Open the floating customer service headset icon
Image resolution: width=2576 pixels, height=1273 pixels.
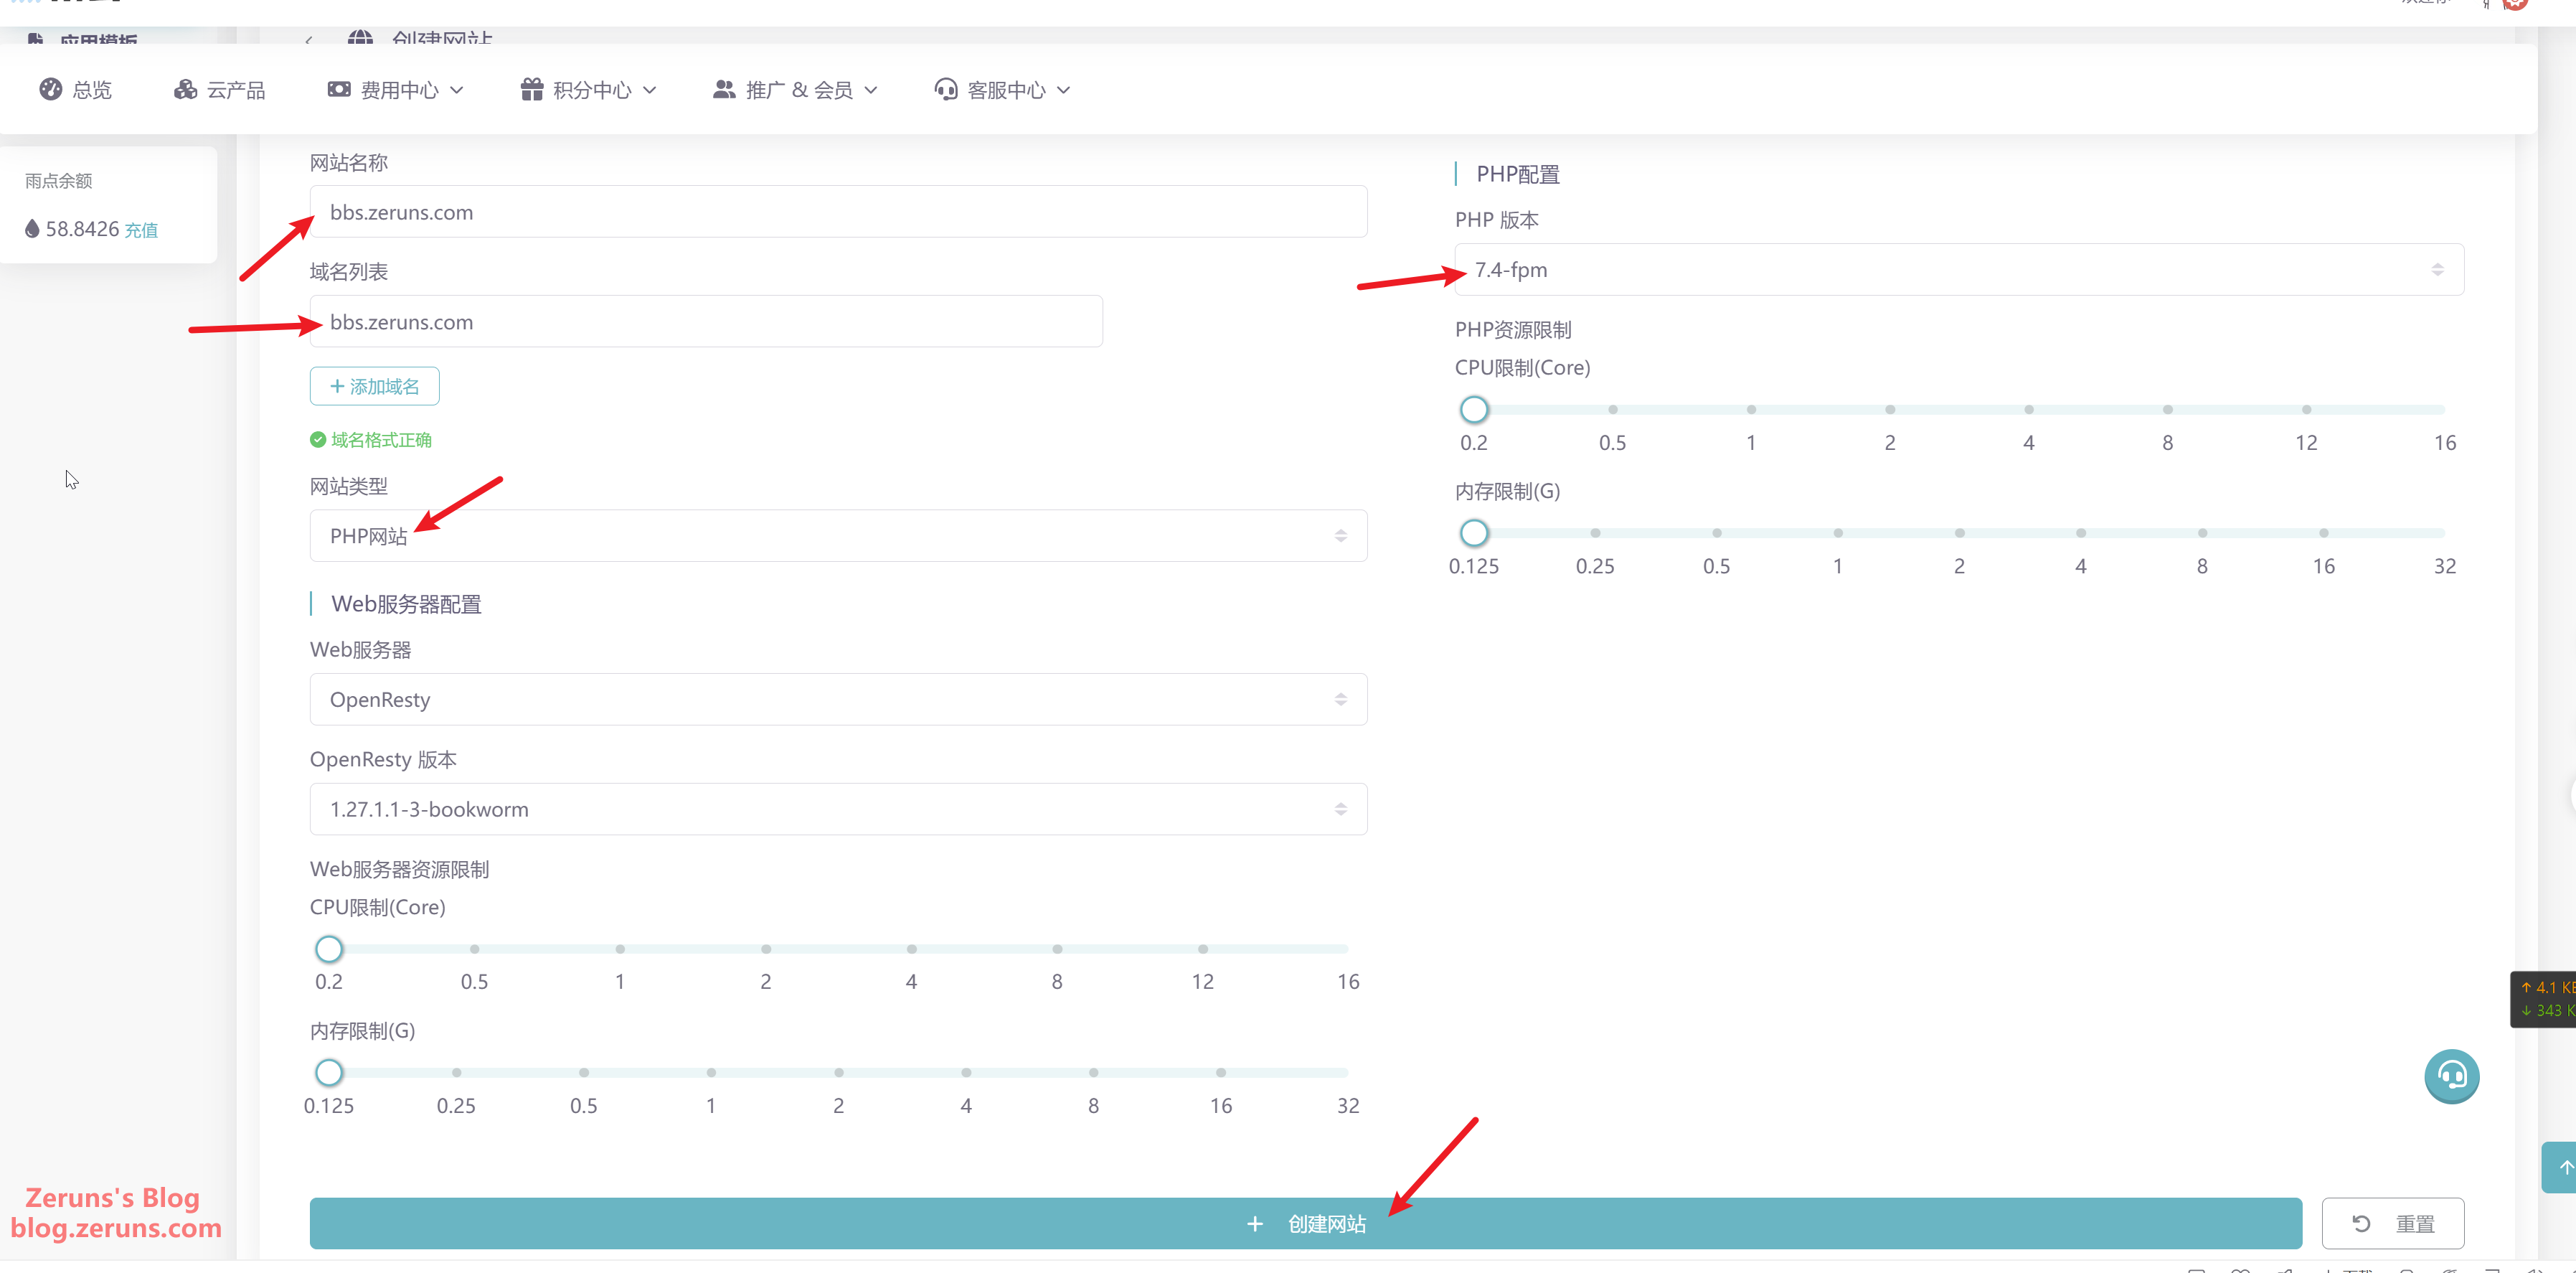tap(2452, 1076)
